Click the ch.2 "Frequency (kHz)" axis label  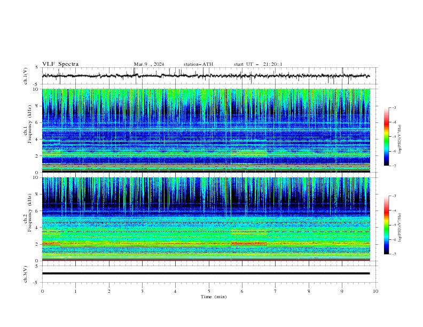pyautogui.click(x=30, y=213)
